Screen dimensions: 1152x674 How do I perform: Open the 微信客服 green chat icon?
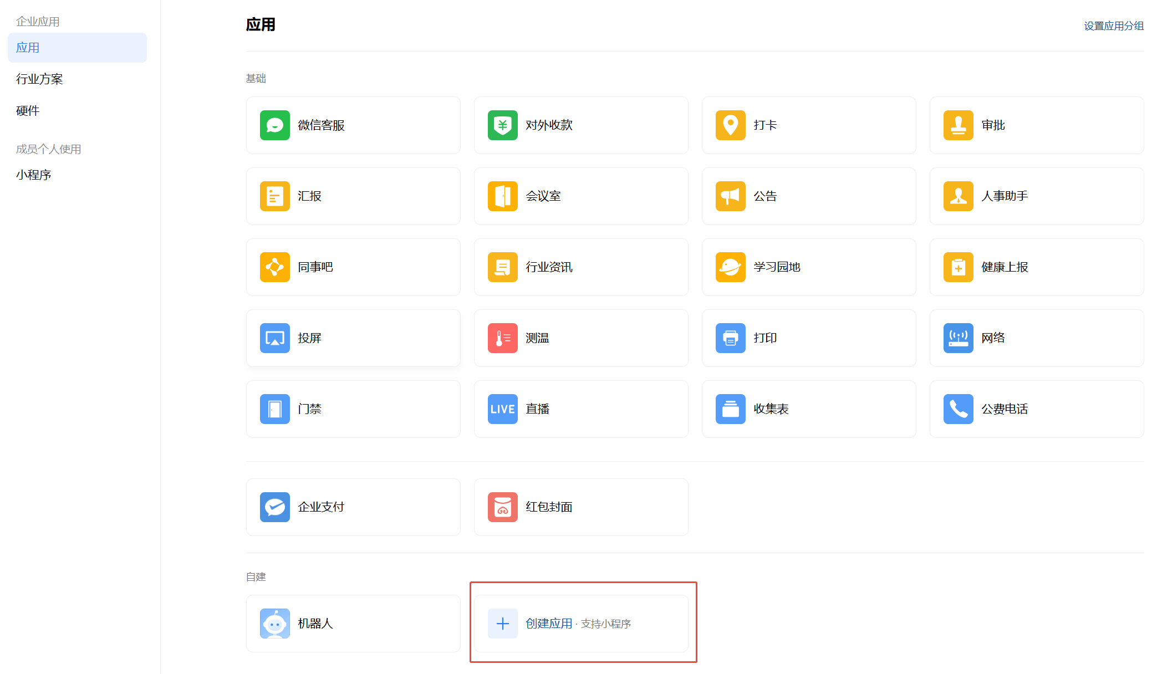(x=274, y=125)
